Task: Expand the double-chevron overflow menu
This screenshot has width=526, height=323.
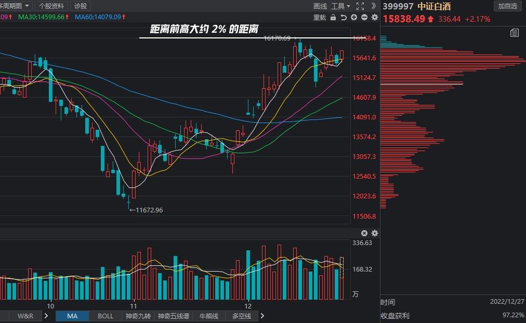Action: 374,6
